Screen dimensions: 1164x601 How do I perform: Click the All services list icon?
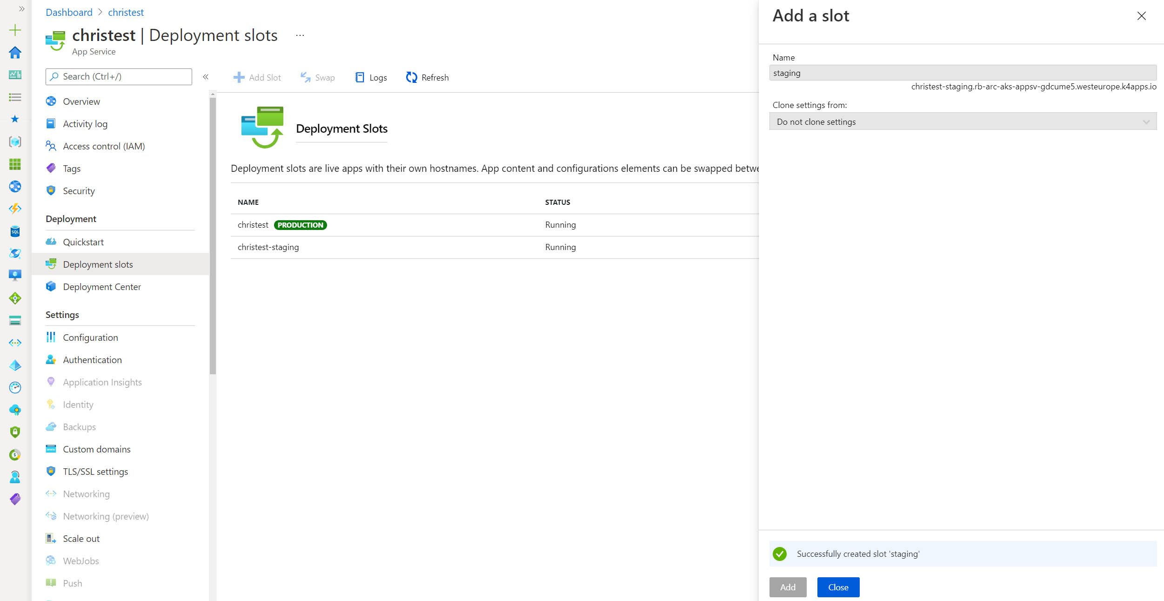pyautogui.click(x=15, y=97)
